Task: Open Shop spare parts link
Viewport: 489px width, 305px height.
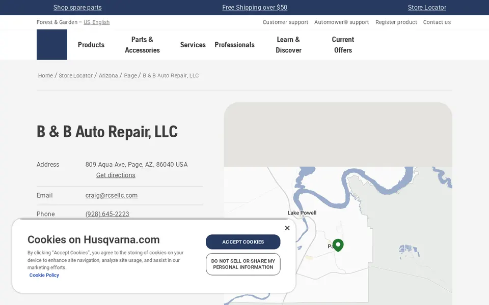Action: pyautogui.click(x=77, y=8)
